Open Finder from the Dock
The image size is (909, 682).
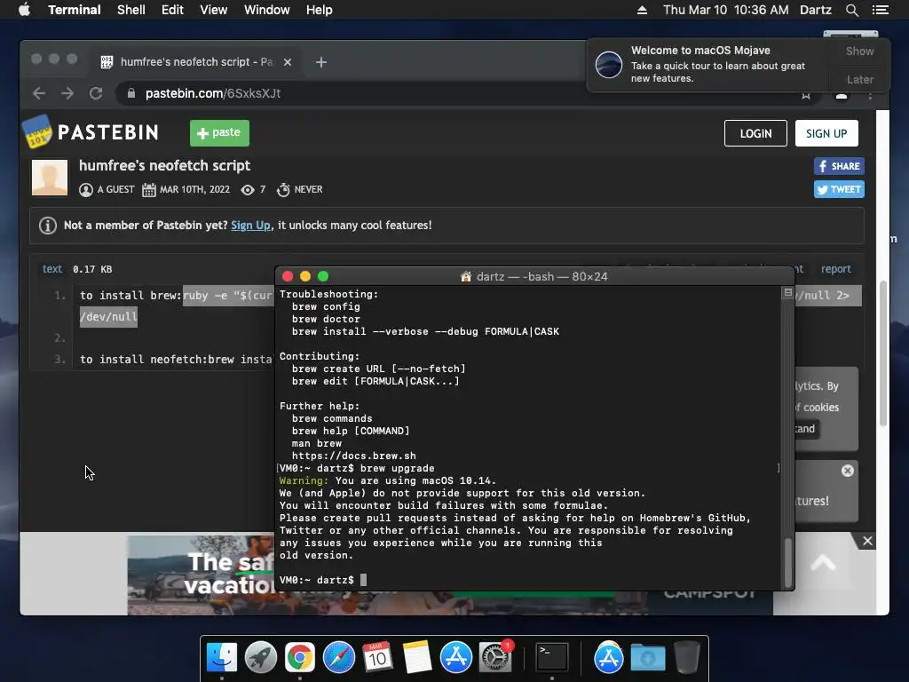click(222, 658)
